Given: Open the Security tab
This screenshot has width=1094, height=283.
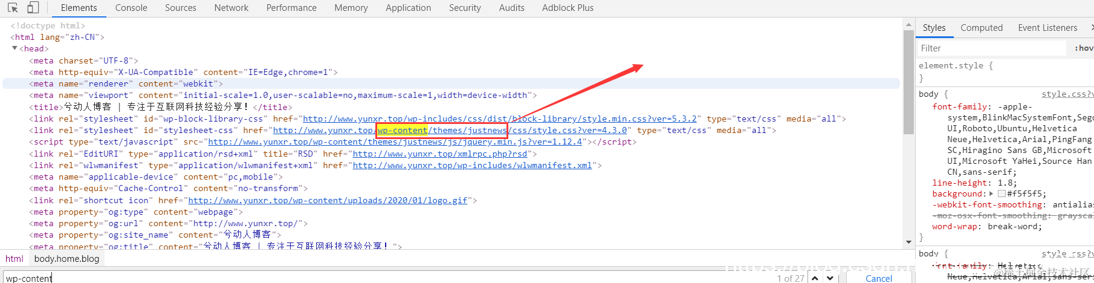Looking at the screenshot, I should pyautogui.click(x=465, y=8).
